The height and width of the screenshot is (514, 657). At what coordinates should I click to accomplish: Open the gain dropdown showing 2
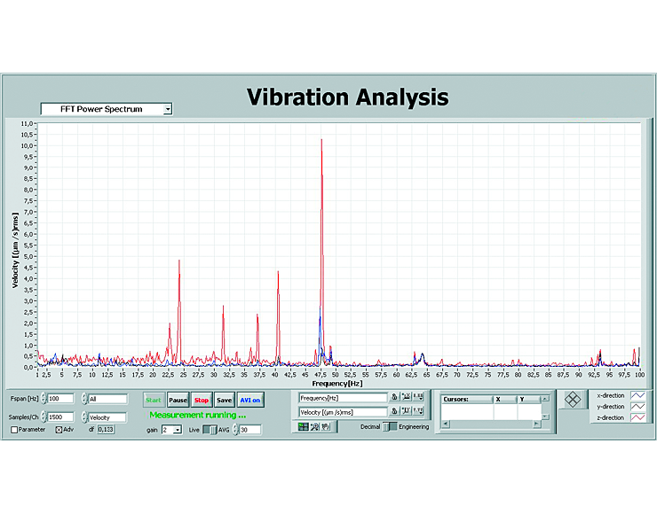[x=177, y=430]
